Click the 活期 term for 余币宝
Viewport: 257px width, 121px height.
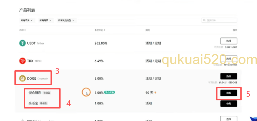(x=148, y=103)
